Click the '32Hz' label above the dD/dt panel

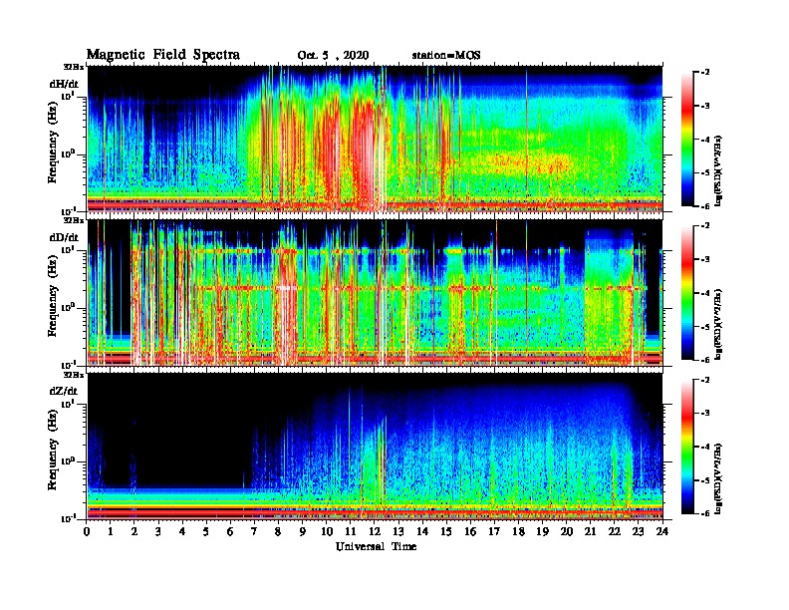click(x=74, y=220)
